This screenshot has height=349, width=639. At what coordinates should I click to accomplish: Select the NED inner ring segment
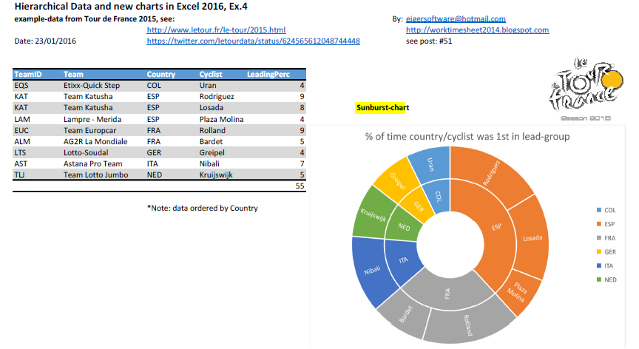coord(404,227)
